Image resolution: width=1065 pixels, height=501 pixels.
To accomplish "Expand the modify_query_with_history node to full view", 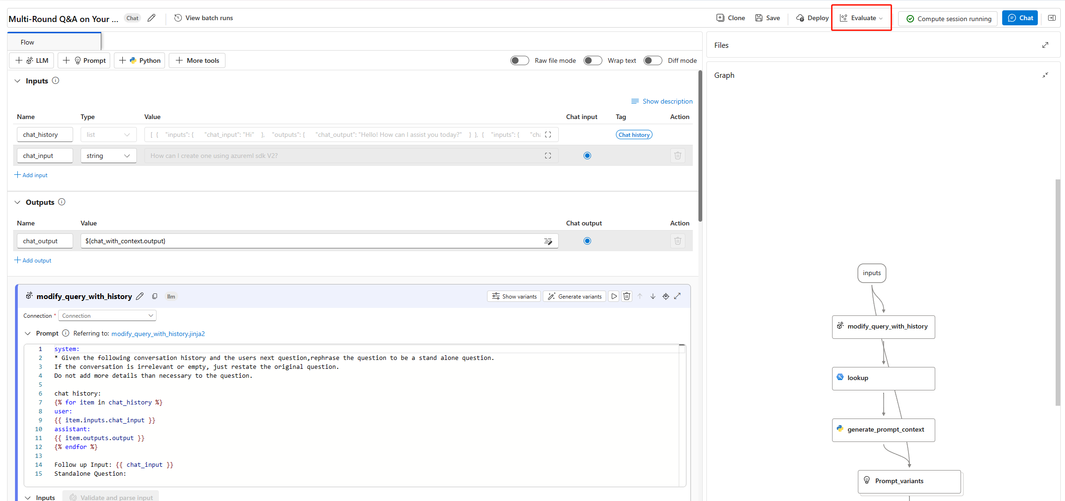I will tap(677, 296).
